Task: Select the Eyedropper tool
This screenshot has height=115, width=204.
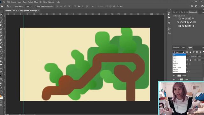Action: click(1, 36)
